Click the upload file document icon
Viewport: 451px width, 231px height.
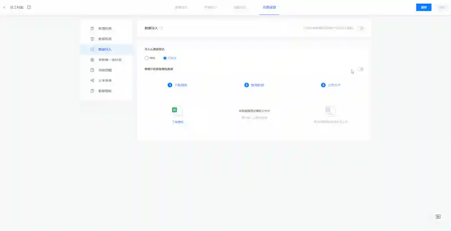tap(330, 110)
